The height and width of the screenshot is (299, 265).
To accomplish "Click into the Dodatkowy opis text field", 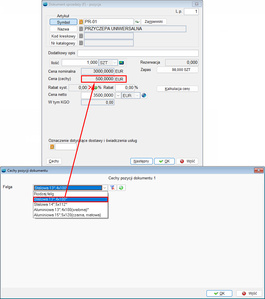I will click(x=138, y=53).
